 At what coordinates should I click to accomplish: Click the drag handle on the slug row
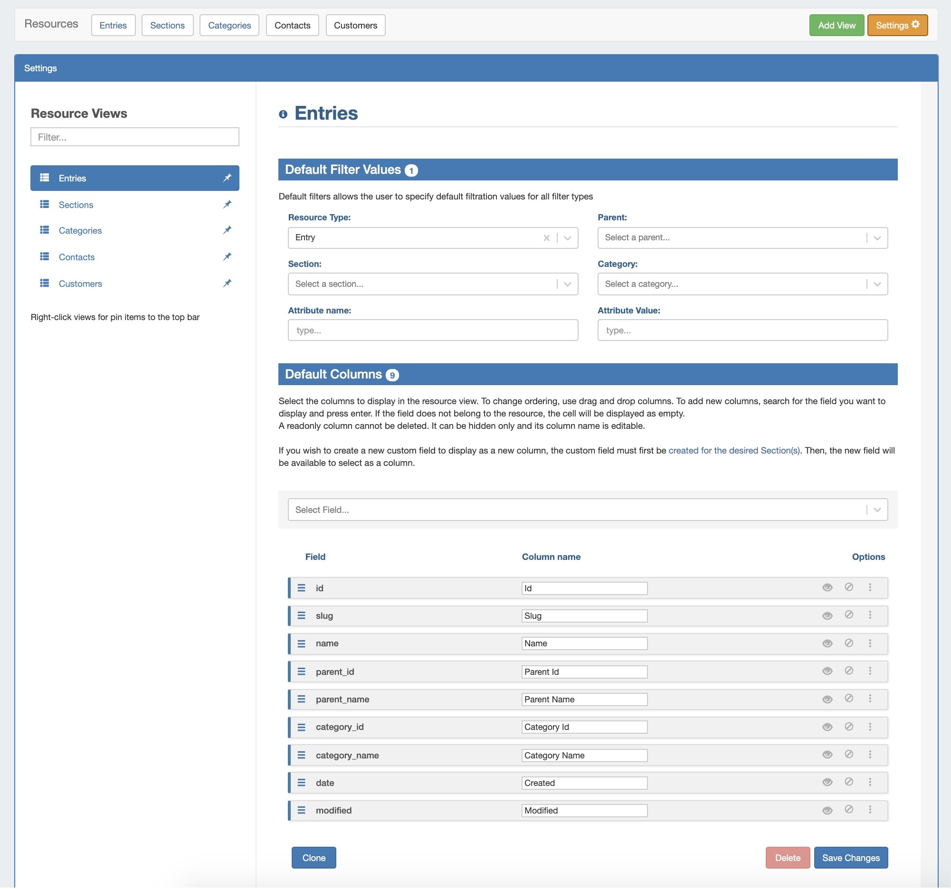pos(301,616)
